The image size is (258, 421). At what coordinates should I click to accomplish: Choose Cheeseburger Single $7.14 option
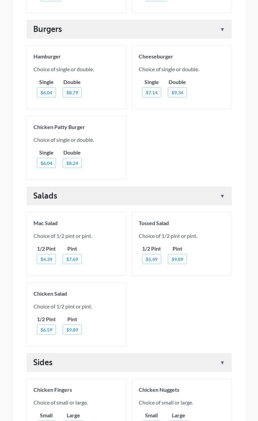tap(151, 93)
